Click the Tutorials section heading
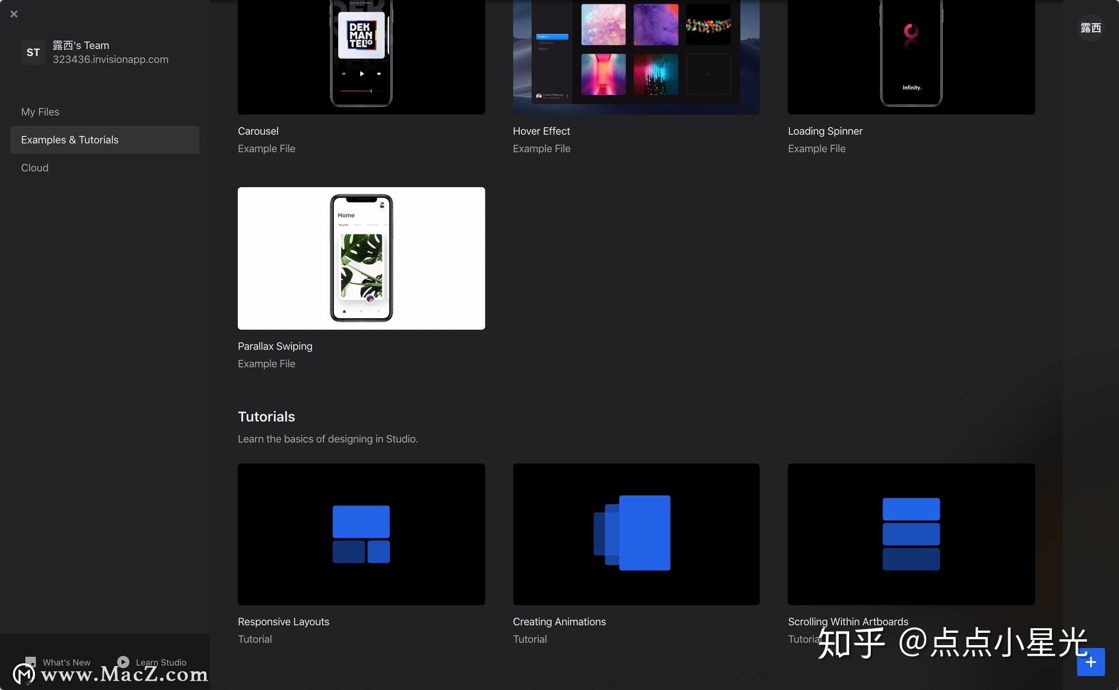This screenshot has height=690, width=1119. pyautogui.click(x=266, y=416)
